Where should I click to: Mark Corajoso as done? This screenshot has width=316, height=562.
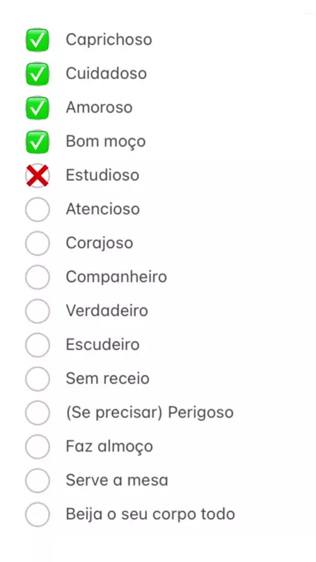point(38,243)
